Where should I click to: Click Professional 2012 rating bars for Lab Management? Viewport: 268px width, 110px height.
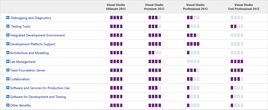193,61
